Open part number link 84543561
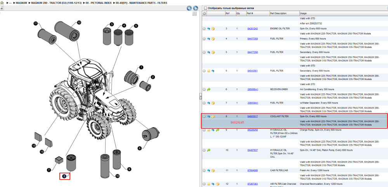 point(253,71)
